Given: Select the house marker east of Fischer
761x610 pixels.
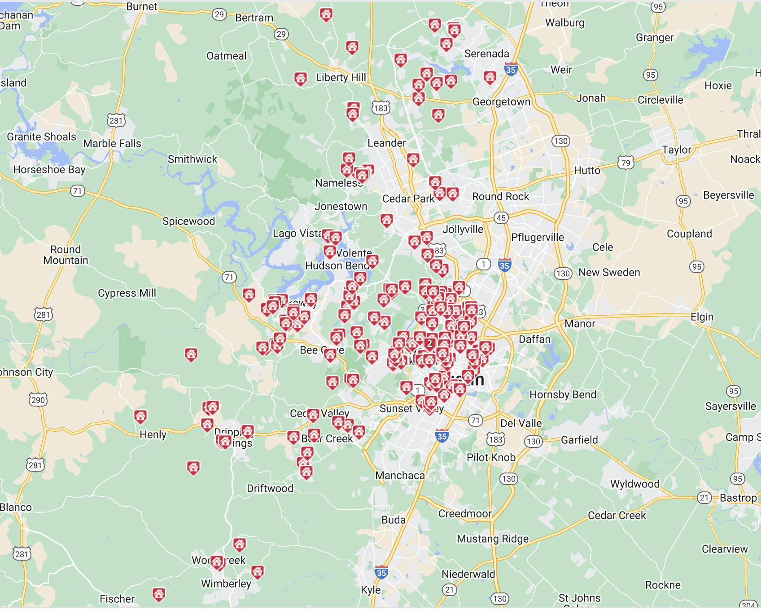Looking at the screenshot, I should 159,595.
